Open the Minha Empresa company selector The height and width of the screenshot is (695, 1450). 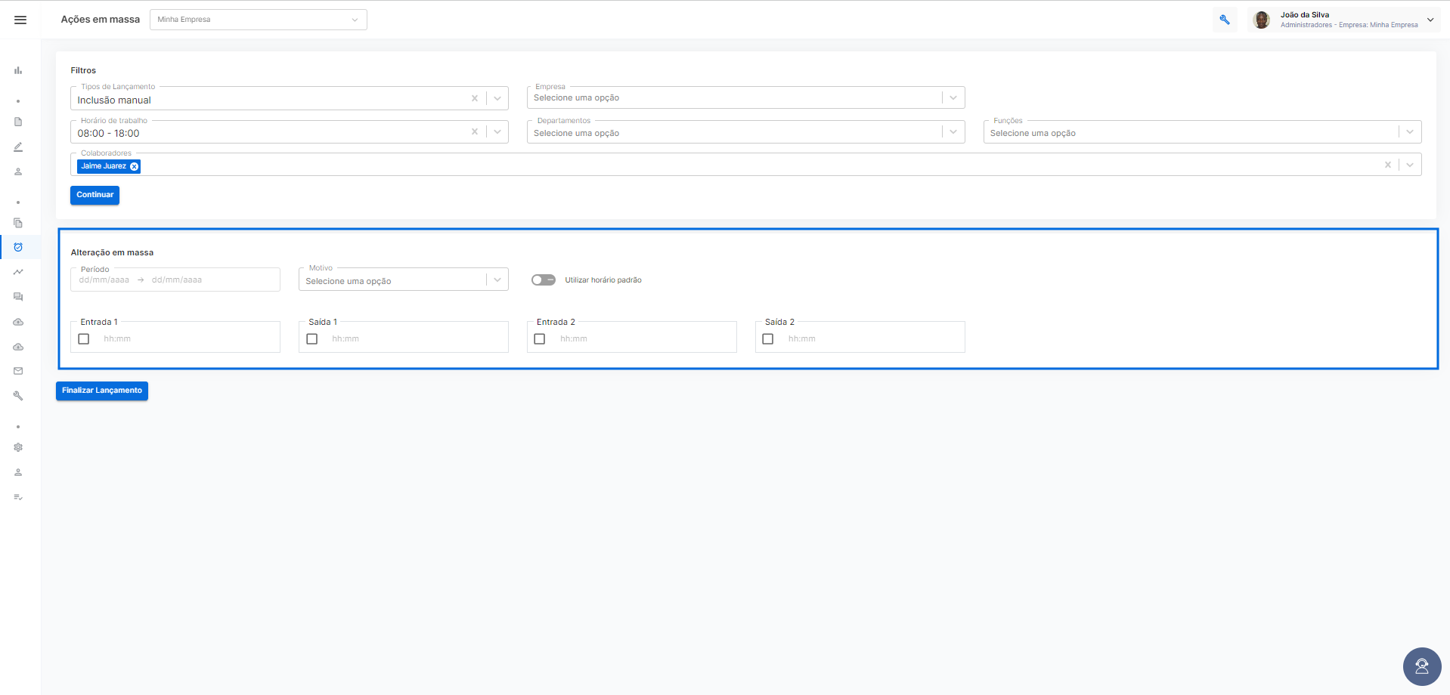[x=259, y=20]
